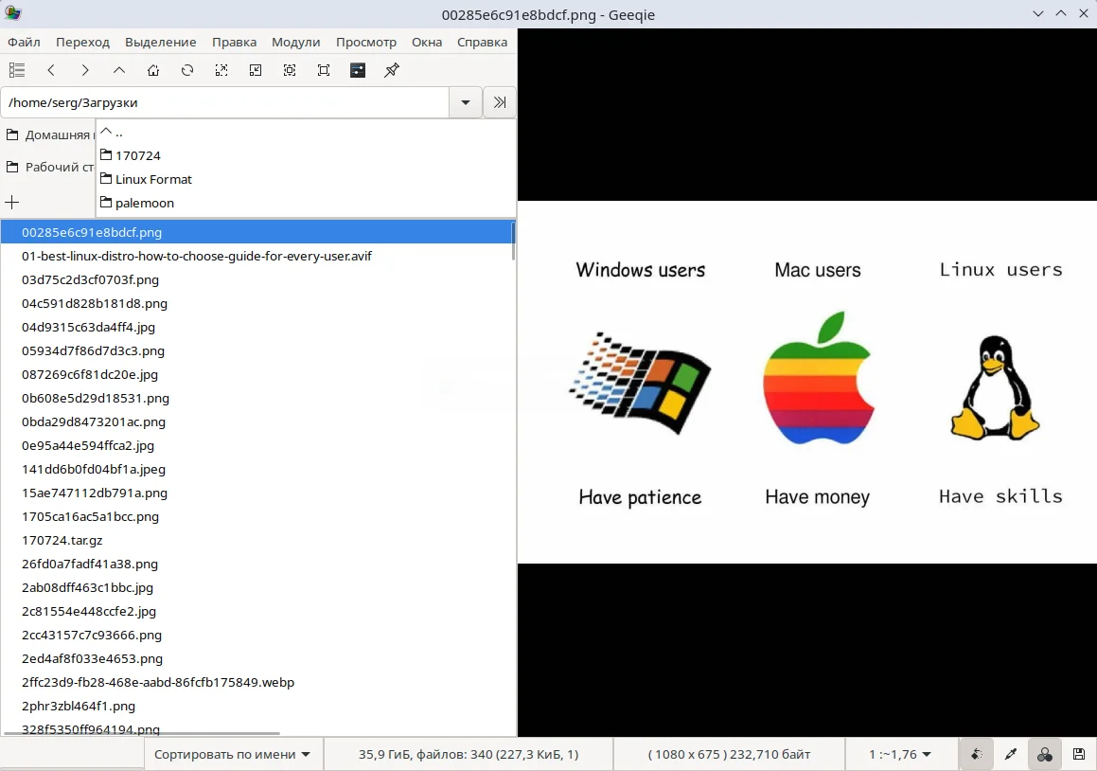Image resolution: width=1097 pixels, height=771 pixels.
Task: Go up to the parent folder via toolbar
Action: tap(119, 70)
